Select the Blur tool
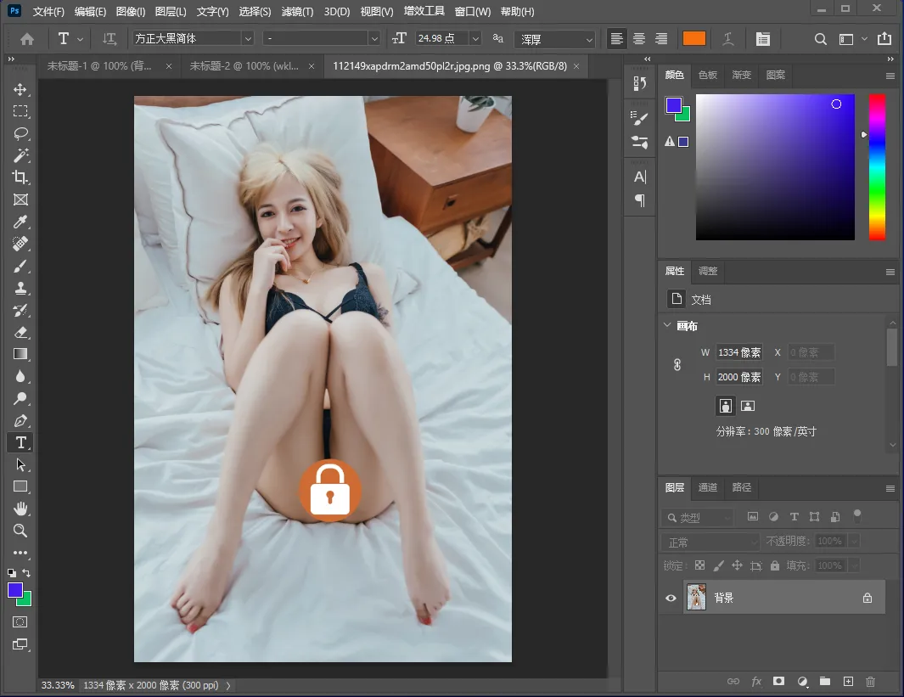The height and width of the screenshot is (697, 904). tap(20, 376)
